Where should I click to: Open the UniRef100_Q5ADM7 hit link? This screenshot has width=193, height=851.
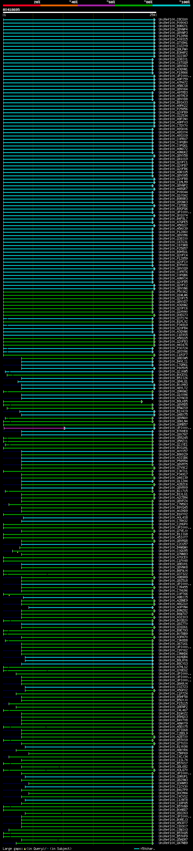[173, 840]
